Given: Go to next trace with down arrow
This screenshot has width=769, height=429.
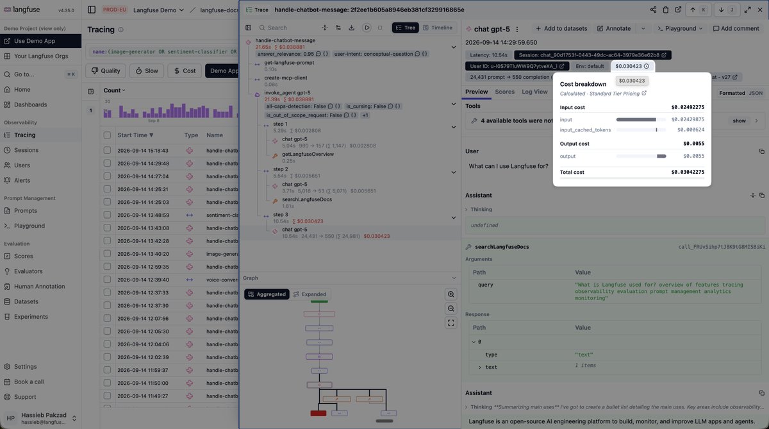Looking at the screenshot, I should (x=729, y=10).
